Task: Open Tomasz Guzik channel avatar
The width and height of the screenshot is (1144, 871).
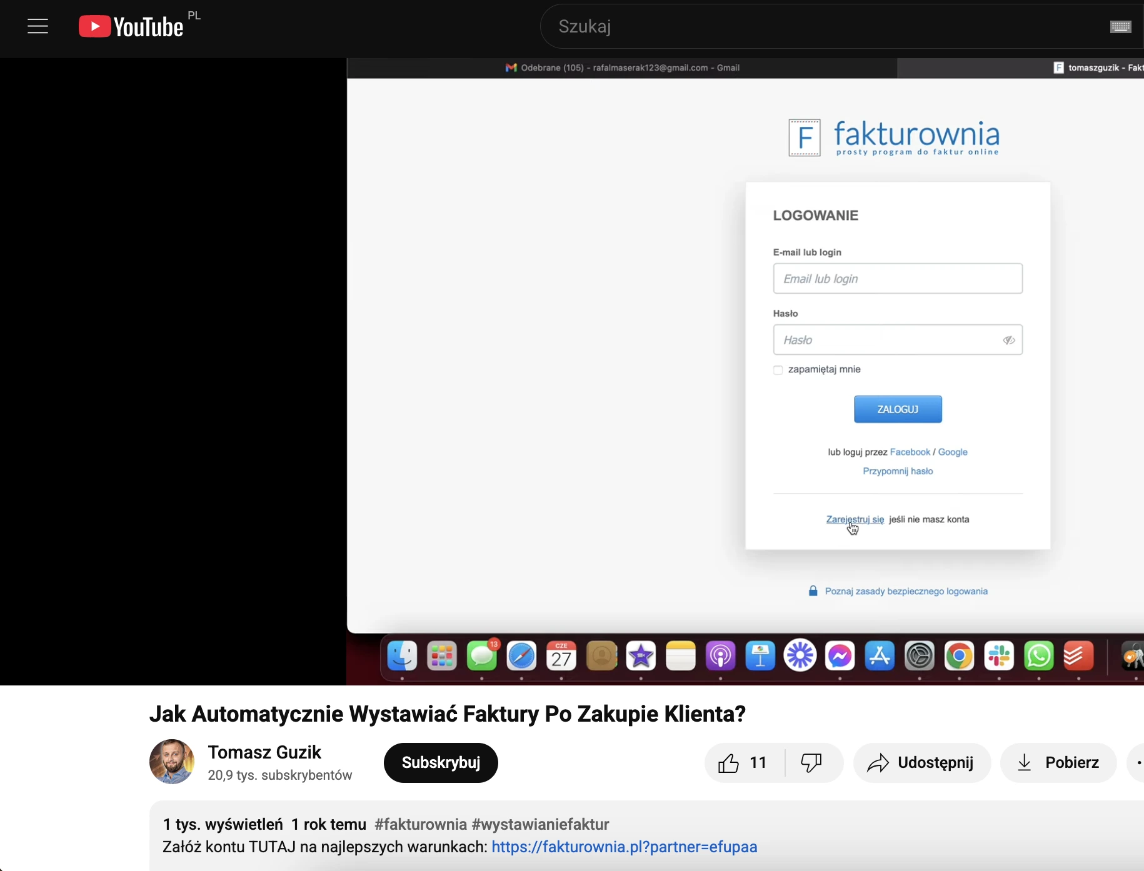Action: 172,762
